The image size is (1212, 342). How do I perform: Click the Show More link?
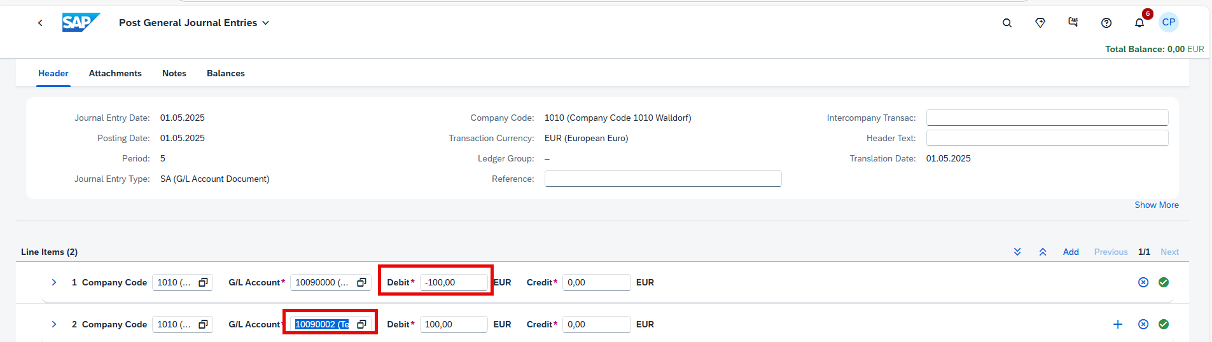pos(1157,205)
